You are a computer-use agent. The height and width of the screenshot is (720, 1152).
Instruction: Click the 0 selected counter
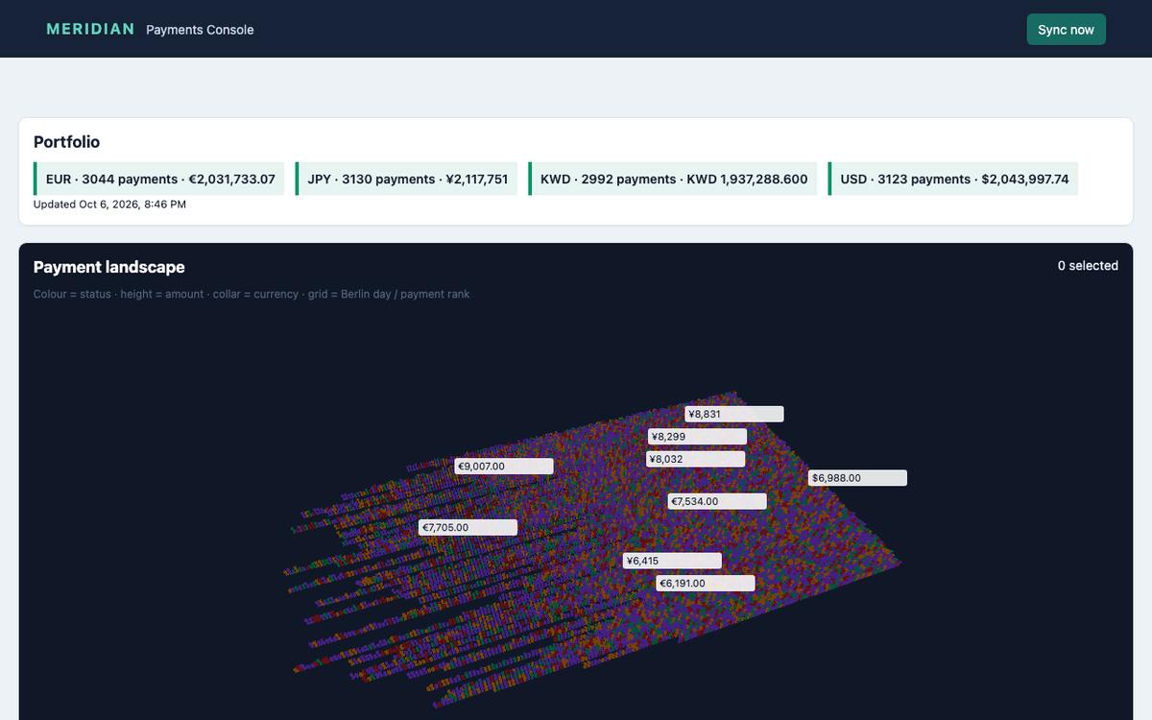pos(1088,266)
